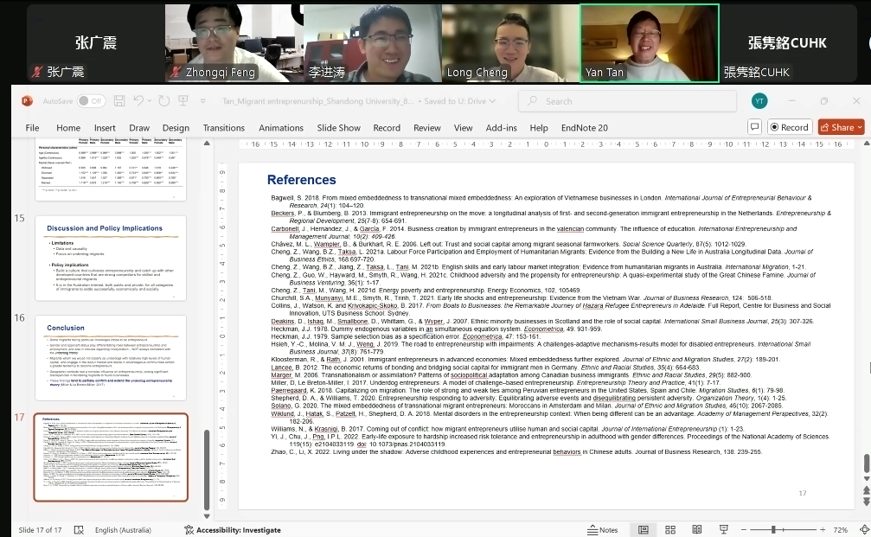Click the Record button near Share
Screen dimensions: 871x537
tap(788, 127)
